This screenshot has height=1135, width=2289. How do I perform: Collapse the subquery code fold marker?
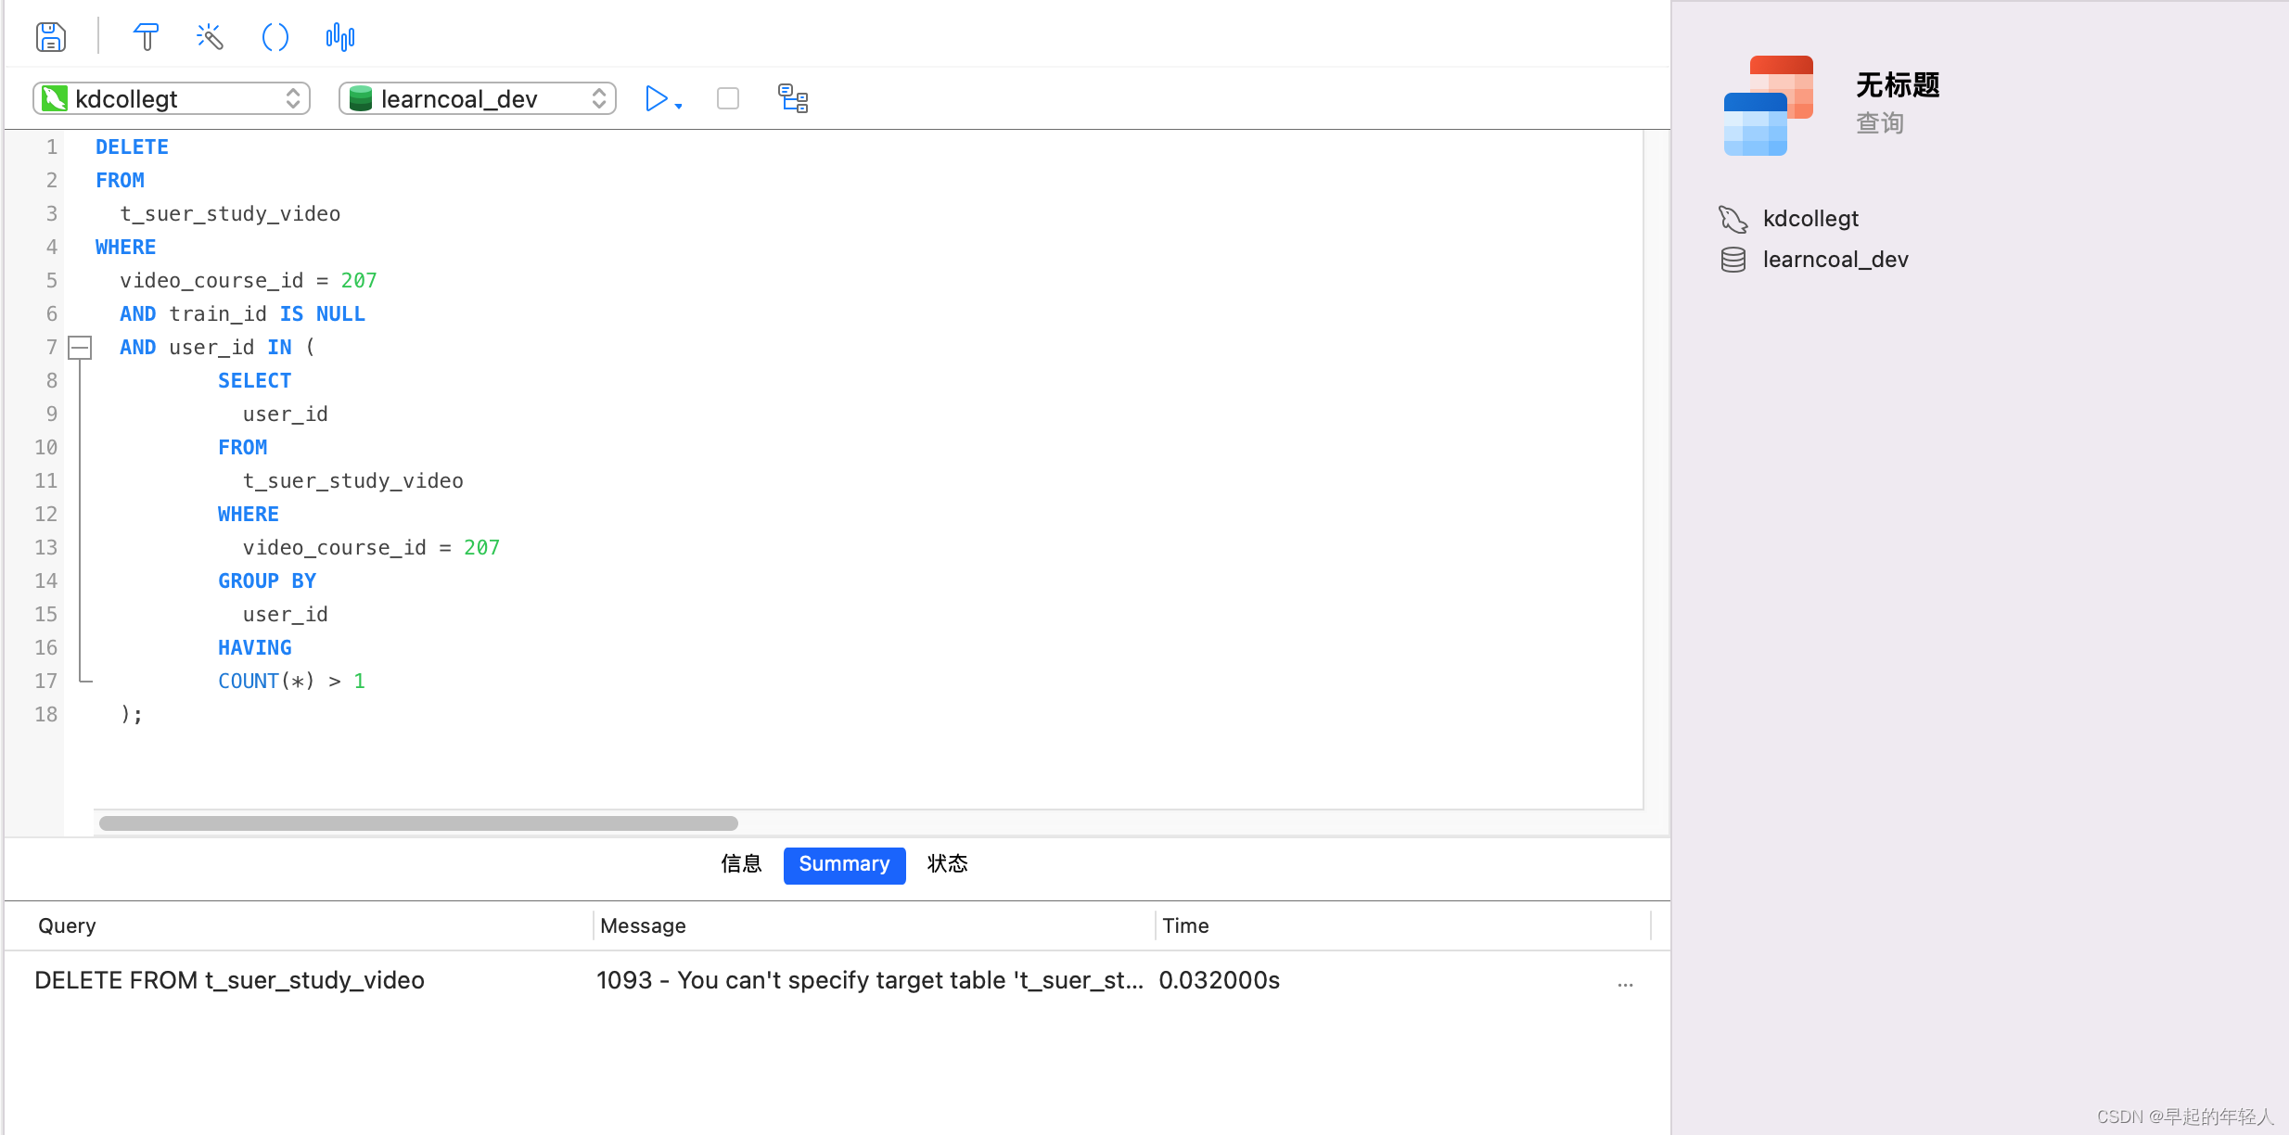pos(81,348)
